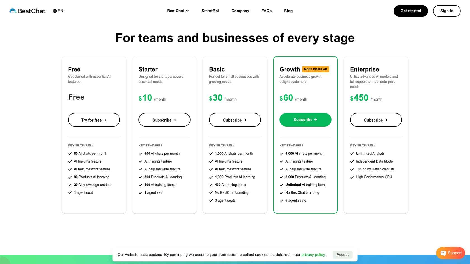Click the $10 /month Starter price
The height and width of the screenshot is (264, 470).
point(152,98)
